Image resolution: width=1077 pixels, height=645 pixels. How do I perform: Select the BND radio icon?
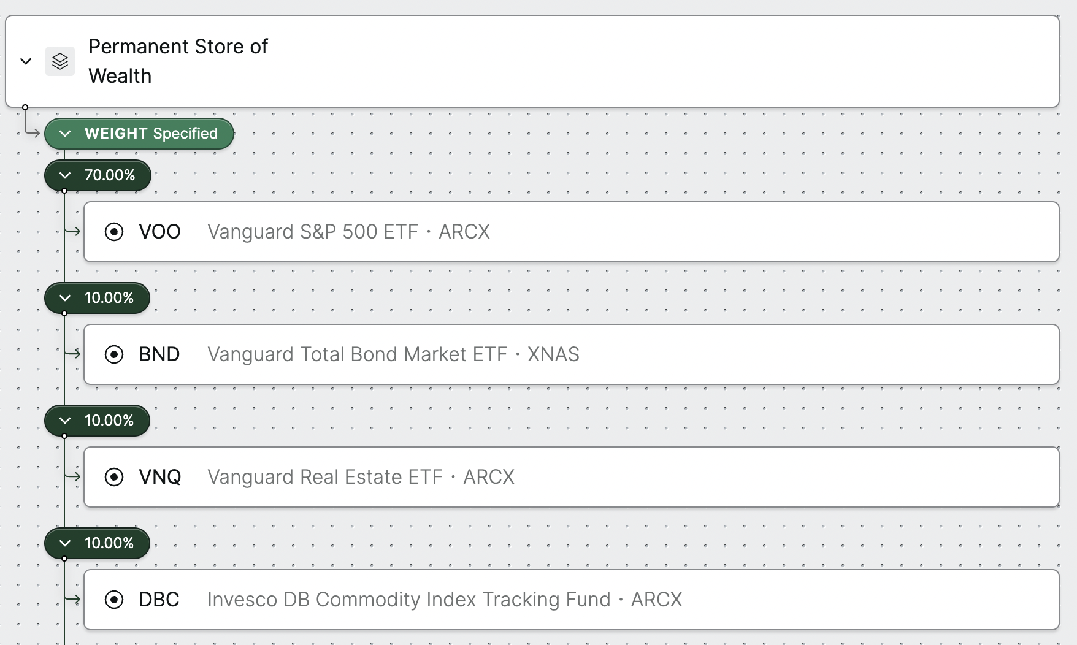point(114,354)
